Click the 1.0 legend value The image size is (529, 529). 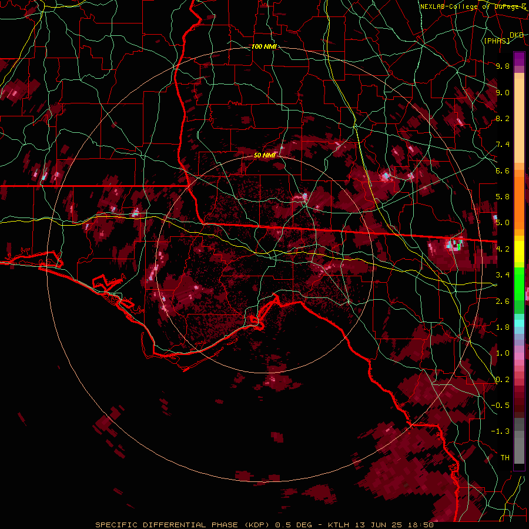point(503,353)
